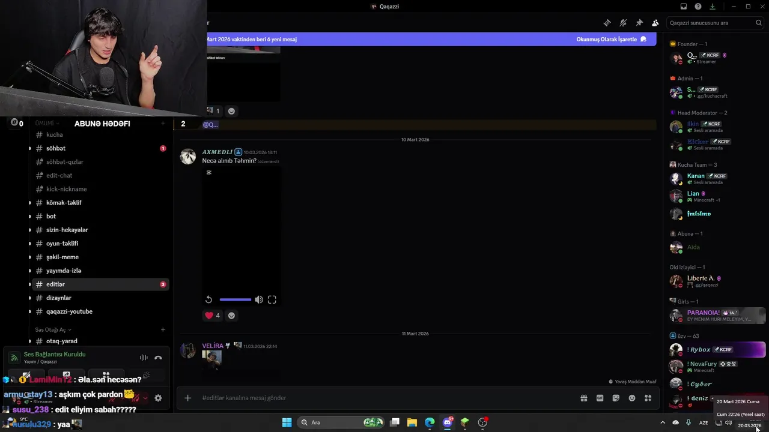Collapse the Səs Otağı Aç category
Viewport: 769px width, 432px height.
pos(53,329)
